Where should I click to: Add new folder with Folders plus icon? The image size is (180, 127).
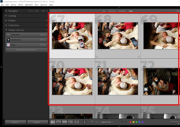coord(47,21)
